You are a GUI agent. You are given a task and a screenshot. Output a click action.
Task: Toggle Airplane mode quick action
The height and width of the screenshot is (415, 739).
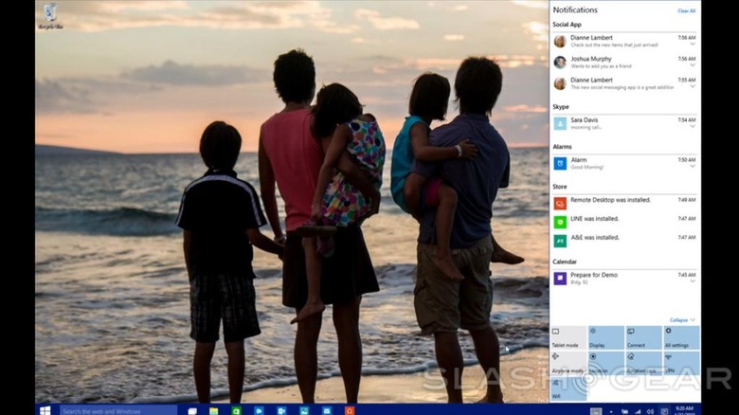click(568, 363)
